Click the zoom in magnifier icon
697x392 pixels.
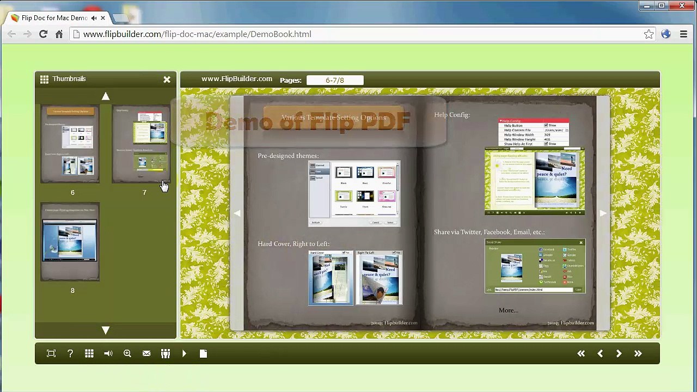[x=127, y=353]
